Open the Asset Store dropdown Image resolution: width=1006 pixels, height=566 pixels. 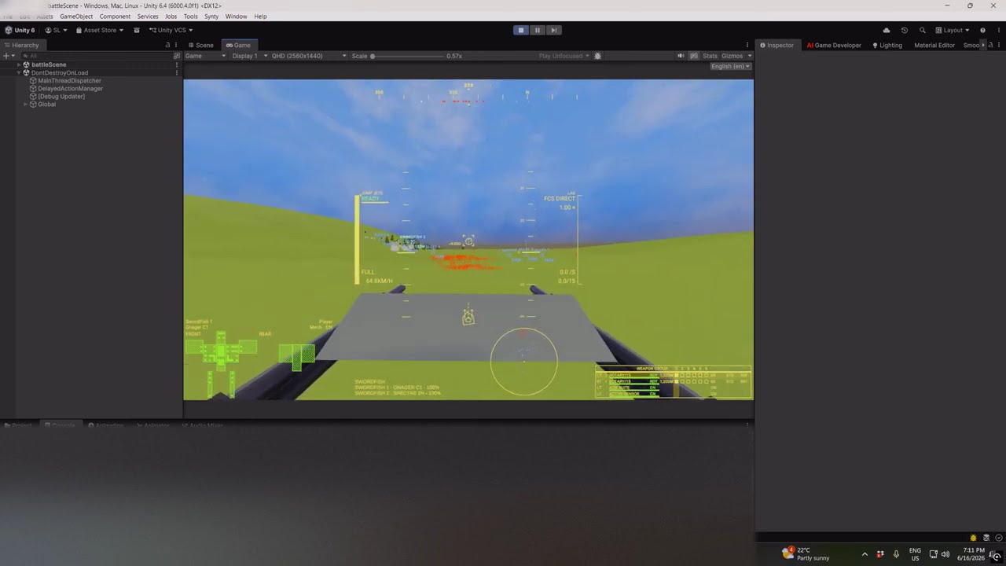pyautogui.click(x=100, y=30)
